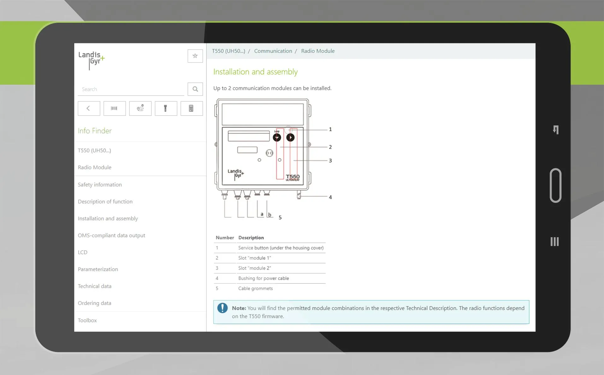Click the back arrow button
This screenshot has width=604, height=375.
pyautogui.click(x=89, y=108)
